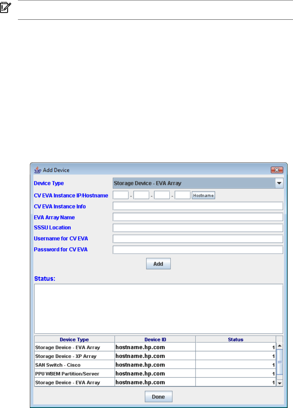Click inside the Status text area
Image resolution: width=293 pixels, height=408 pixels.
(159, 309)
